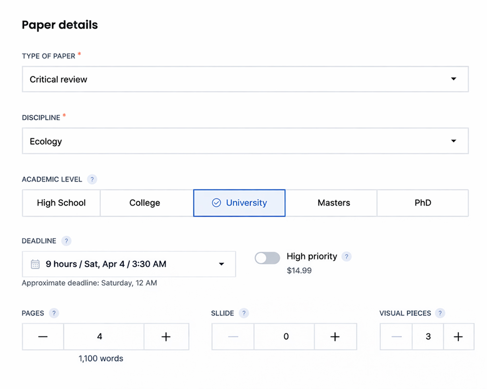This screenshot has width=487, height=389.
Task: Open the Type of Paper dropdown
Action: point(245,79)
